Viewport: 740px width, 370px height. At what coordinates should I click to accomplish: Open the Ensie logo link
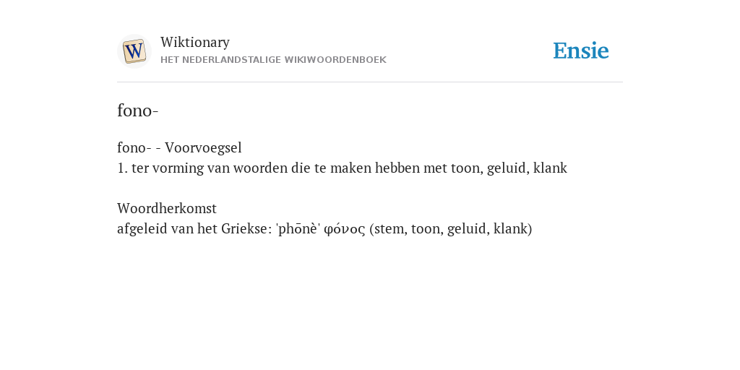[581, 51]
